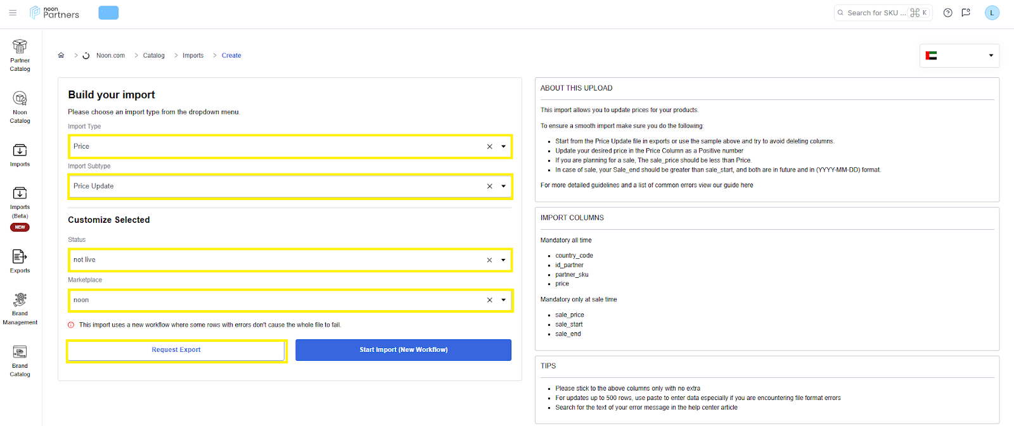This screenshot has width=1014, height=426.
Task: Clear the Price import type selection
Action: [489, 146]
